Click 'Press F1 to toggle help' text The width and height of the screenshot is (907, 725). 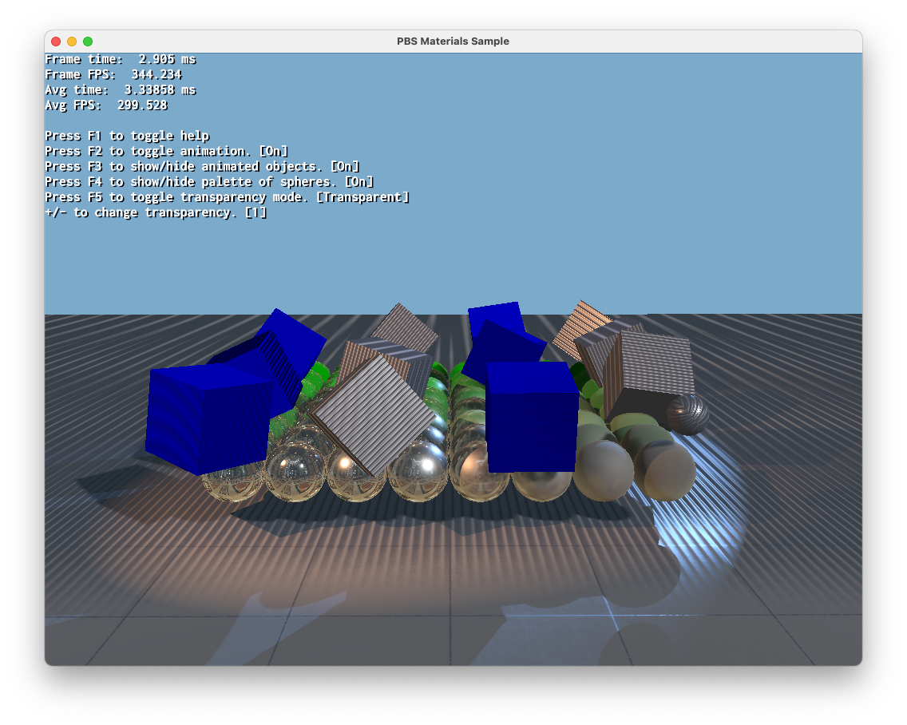click(127, 136)
